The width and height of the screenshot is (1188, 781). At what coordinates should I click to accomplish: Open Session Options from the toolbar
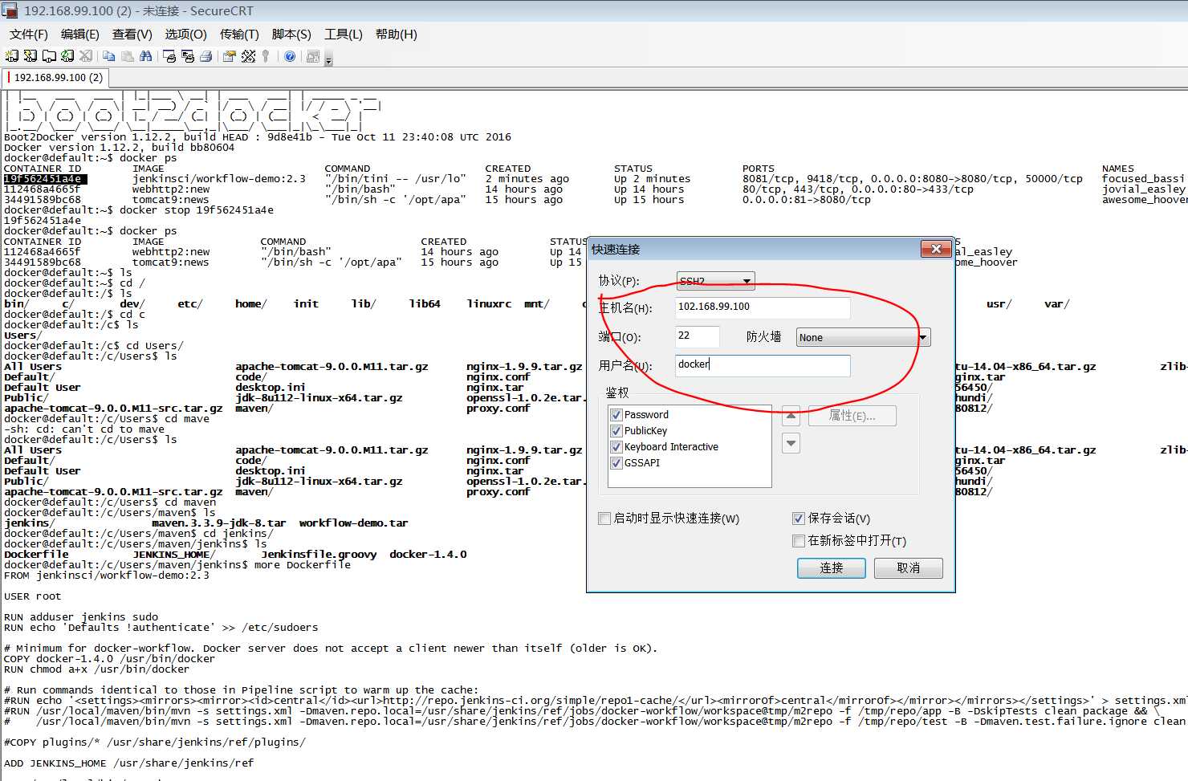pyautogui.click(x=230, y=56)
